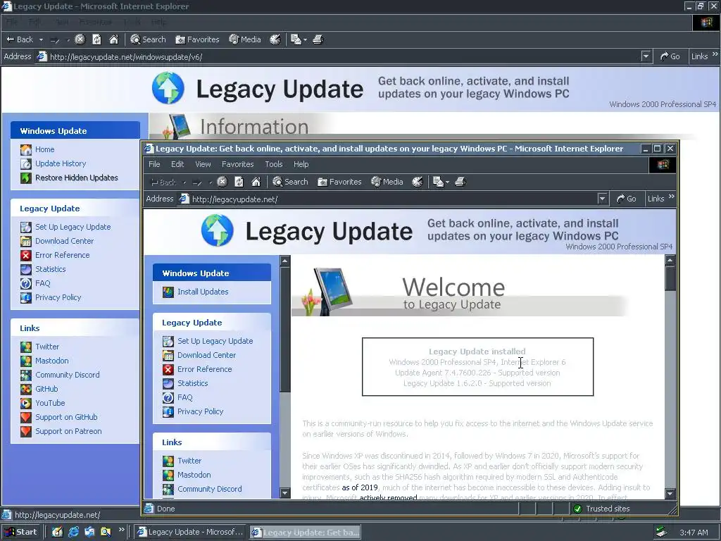
Task: Click Print icon in front window toolbar
Action: [460, 182]
